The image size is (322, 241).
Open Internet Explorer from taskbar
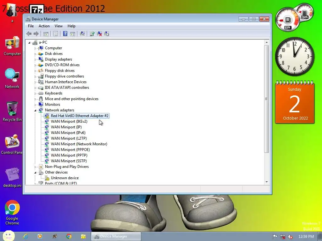(x=25, y=236)
